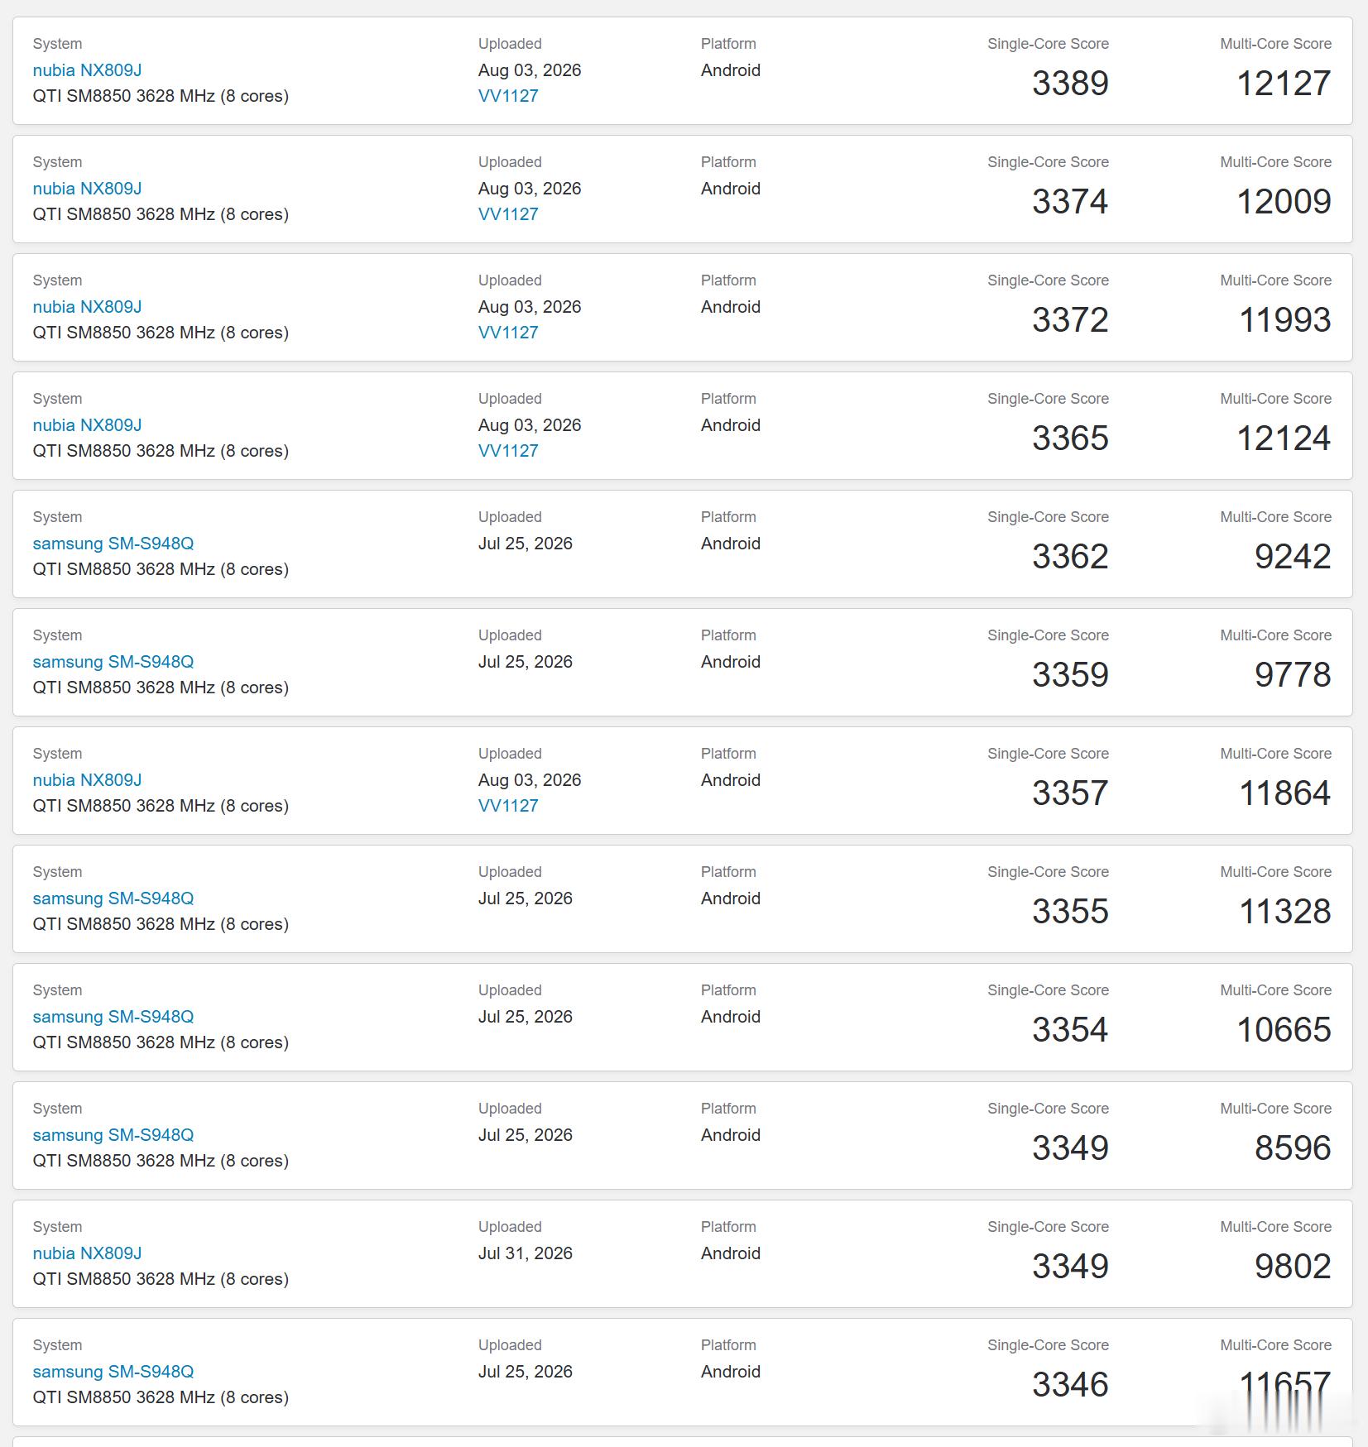Open nubia NX809J result scoring 3365
The width and height of the screenshot is (1368, 1447).
point(87,425)
